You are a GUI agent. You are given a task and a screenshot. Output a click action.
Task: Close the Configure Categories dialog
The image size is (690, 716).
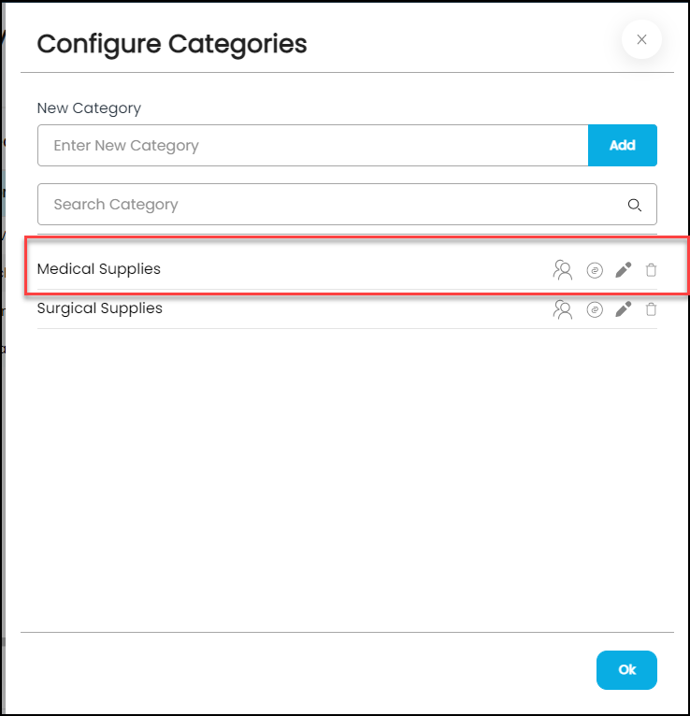coord(641,40)
